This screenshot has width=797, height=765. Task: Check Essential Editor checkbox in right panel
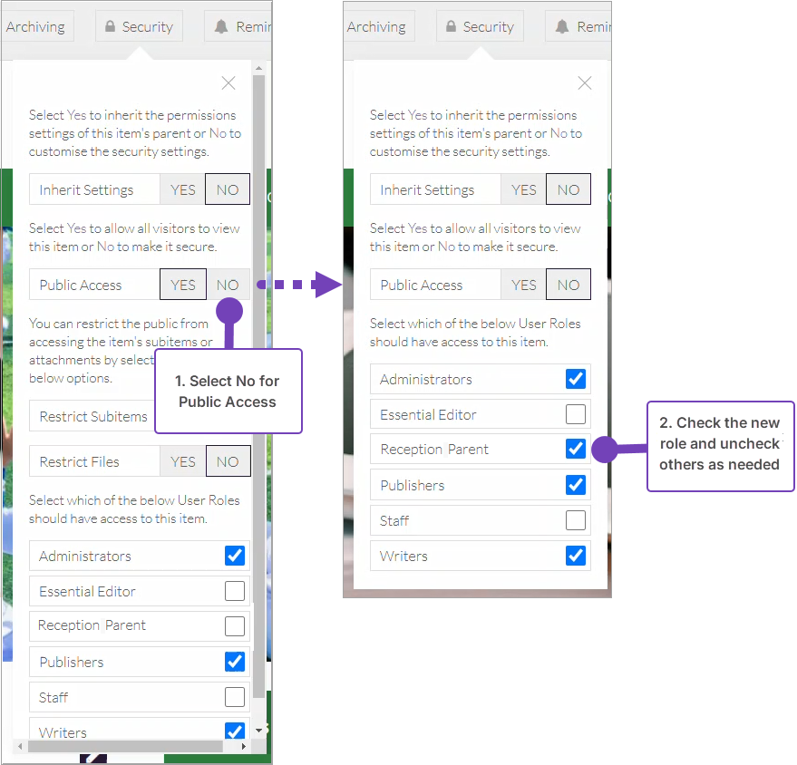point(576,414)
